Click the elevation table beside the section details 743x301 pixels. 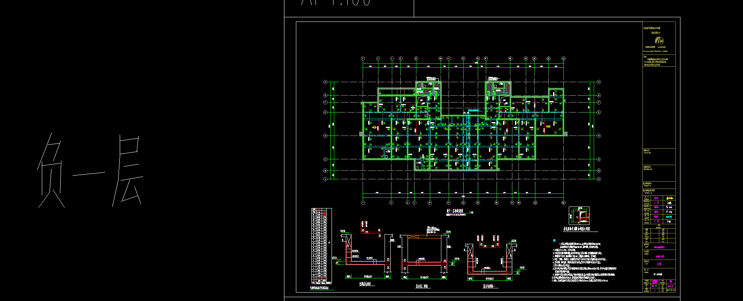(321, 246)
